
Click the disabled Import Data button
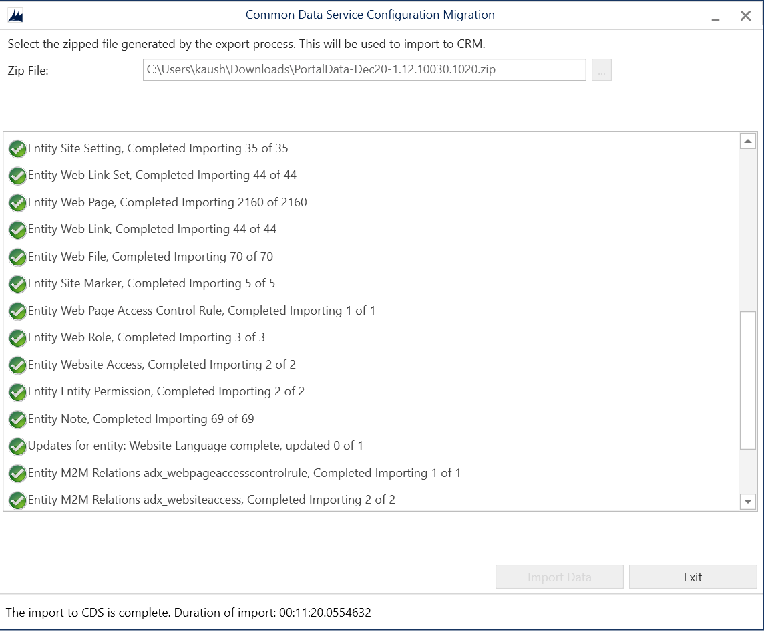[560, 577]
